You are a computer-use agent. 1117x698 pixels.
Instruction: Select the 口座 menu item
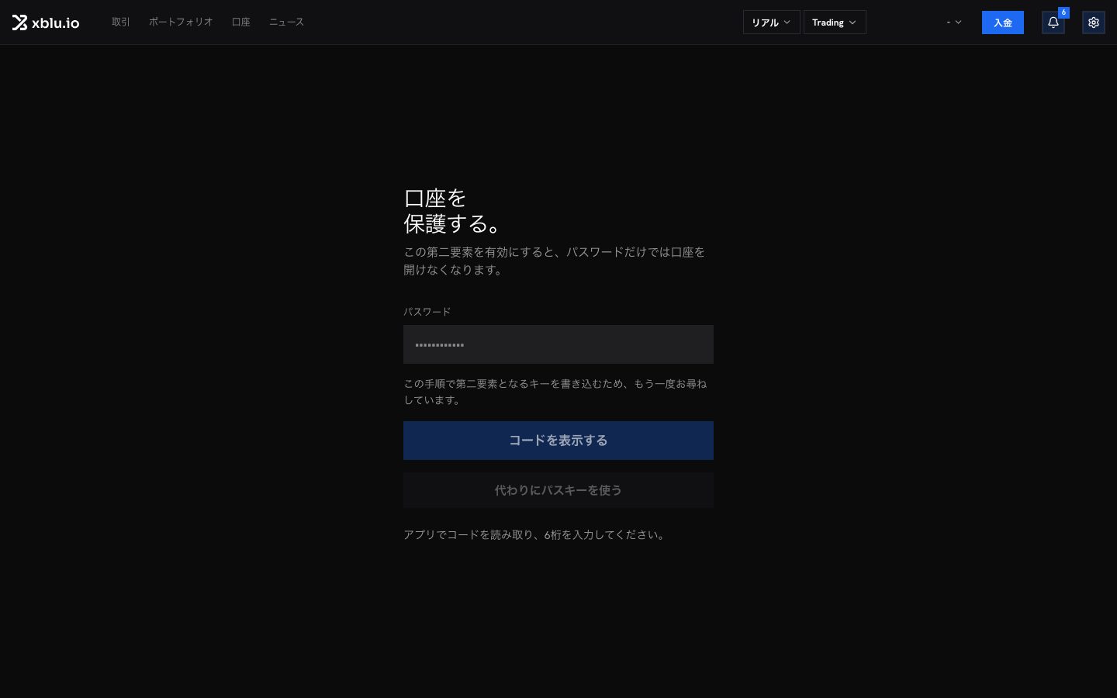(241, 22)
